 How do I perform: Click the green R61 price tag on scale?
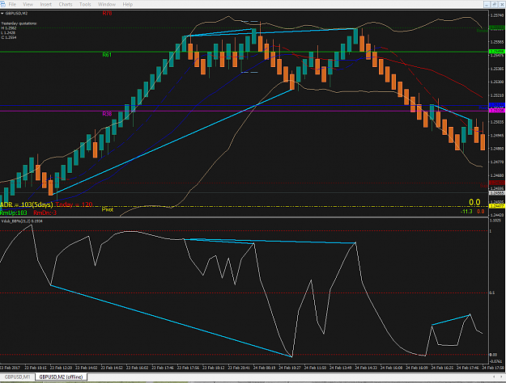coord(497,52)
